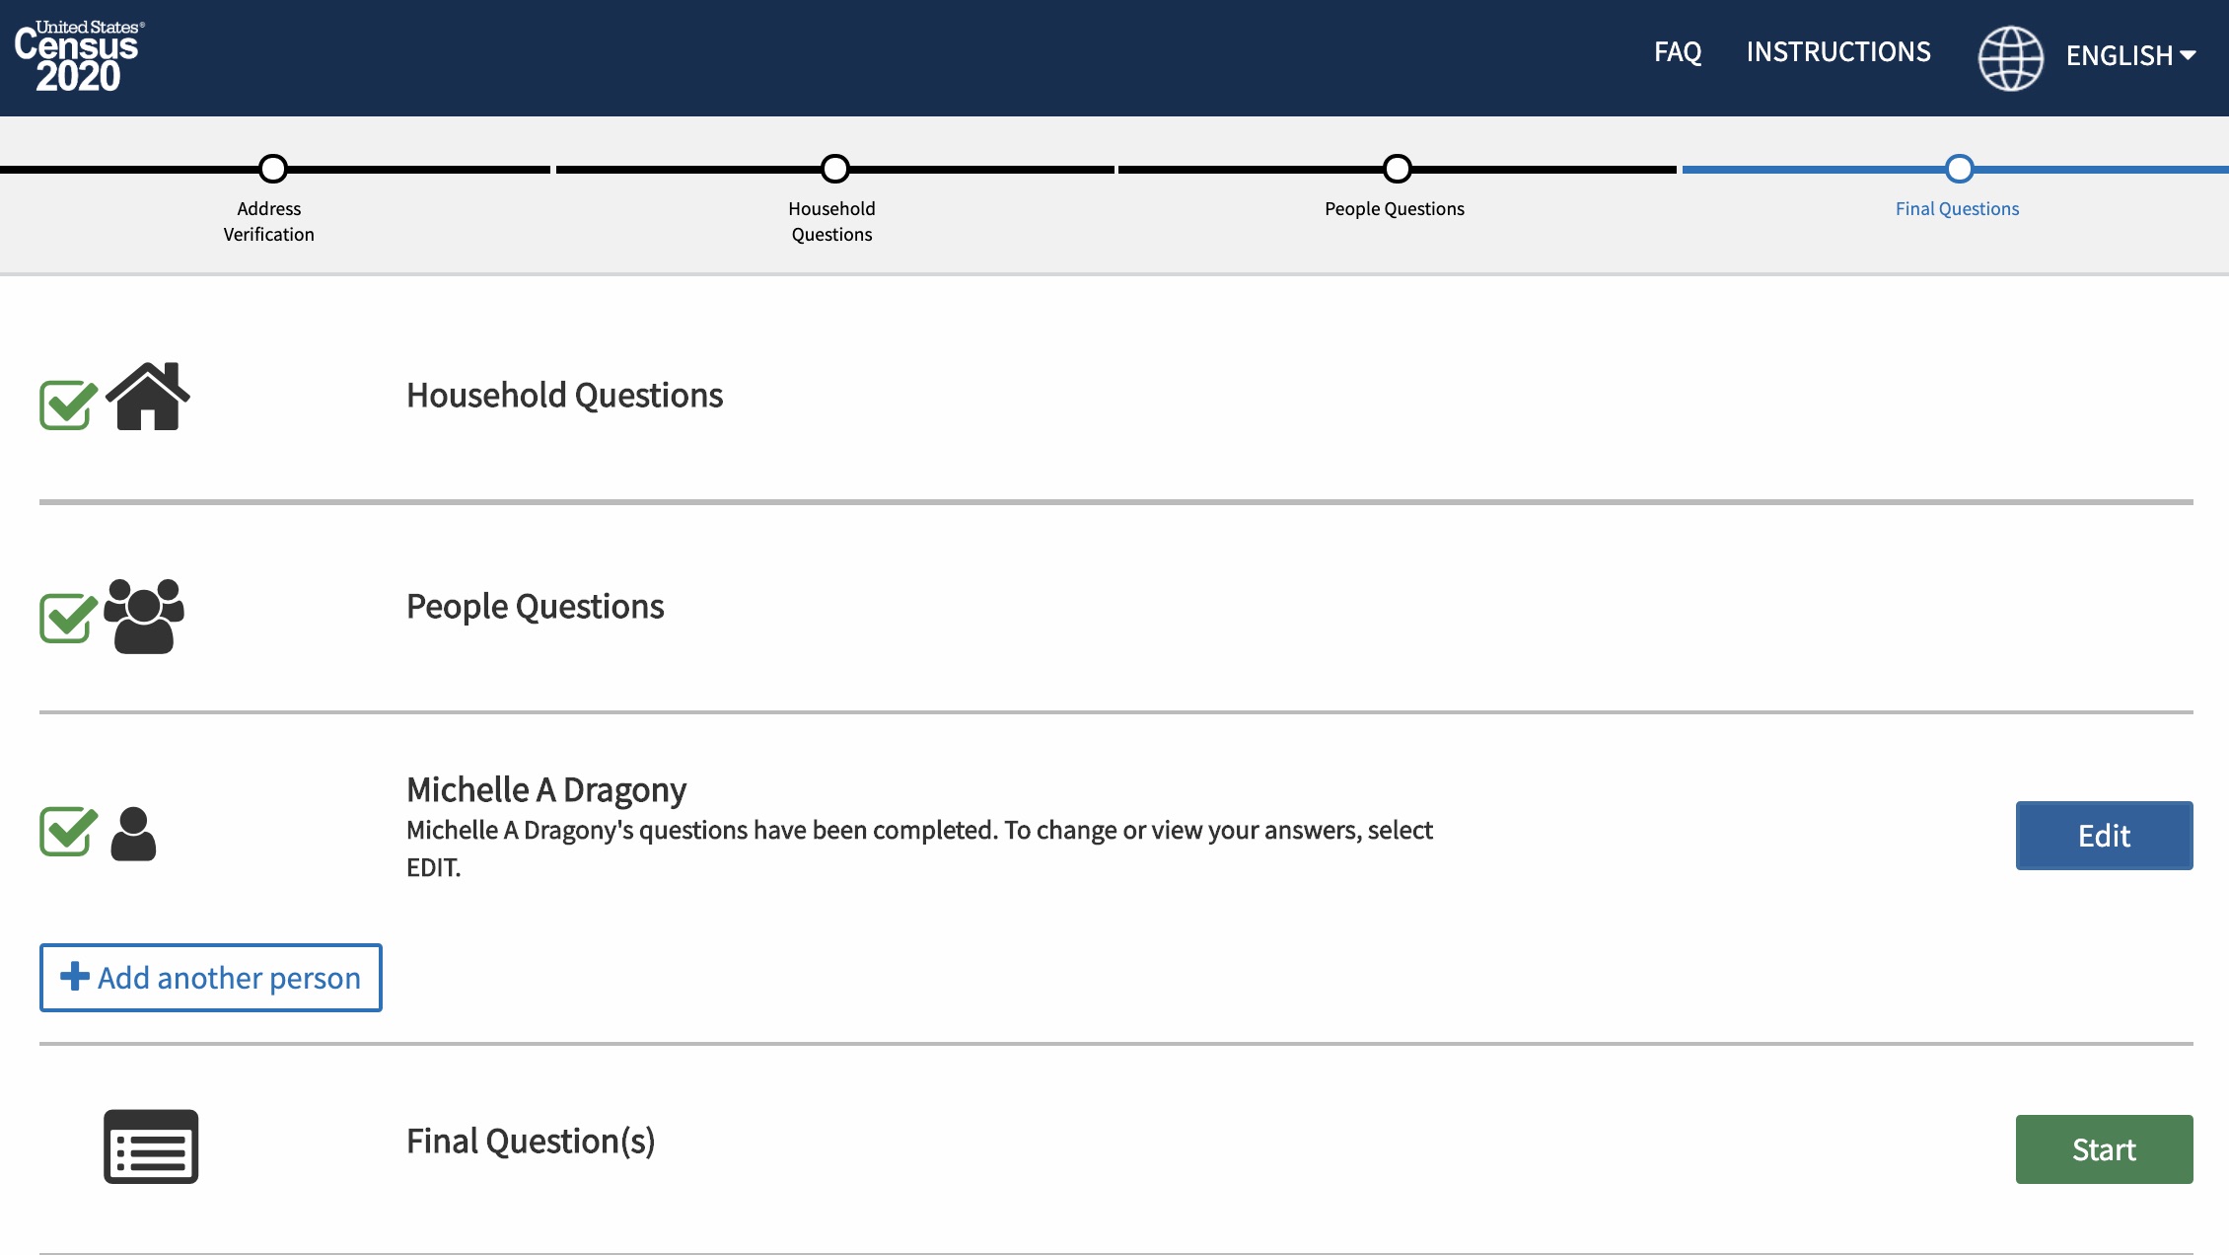2229x1255 pixels.
Task: Click the green checkmark next to Household Questions
Action: [x=68, y=405]
